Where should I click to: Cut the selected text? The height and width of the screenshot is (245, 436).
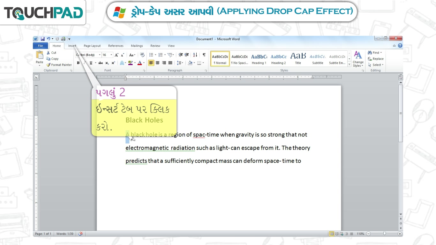coord(51,53)
